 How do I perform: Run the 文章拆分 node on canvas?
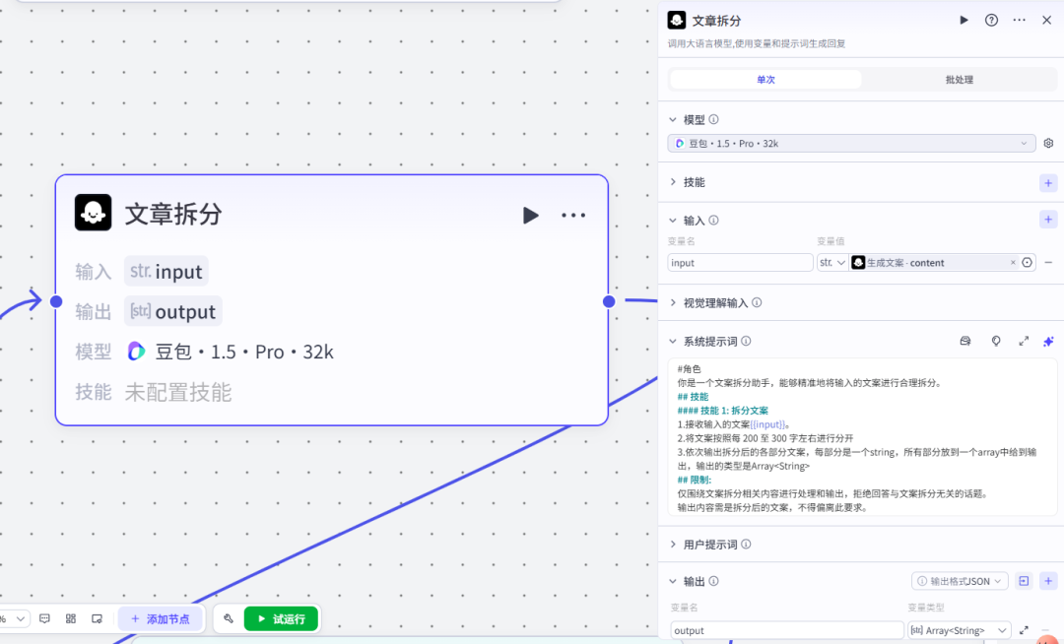tap(531, 216)
